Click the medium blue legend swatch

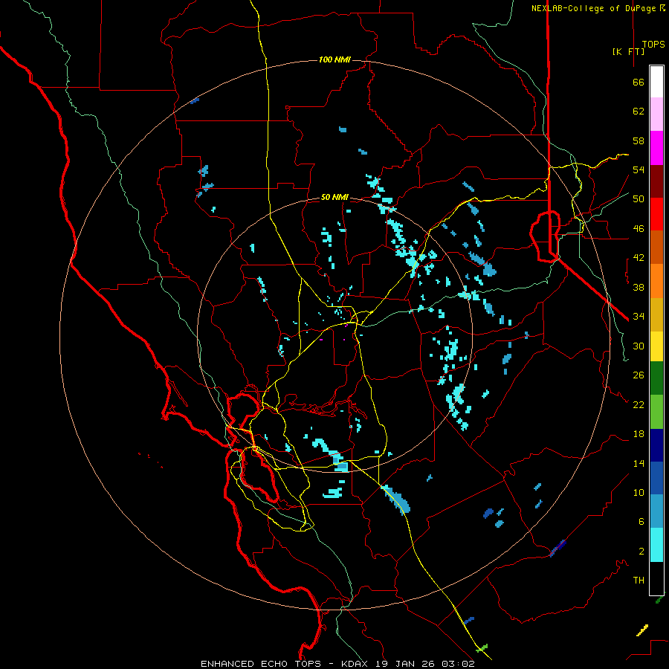coord(656,478)
